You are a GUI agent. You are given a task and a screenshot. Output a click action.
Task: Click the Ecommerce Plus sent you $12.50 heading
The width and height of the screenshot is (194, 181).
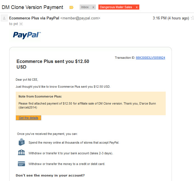(53, 64)
